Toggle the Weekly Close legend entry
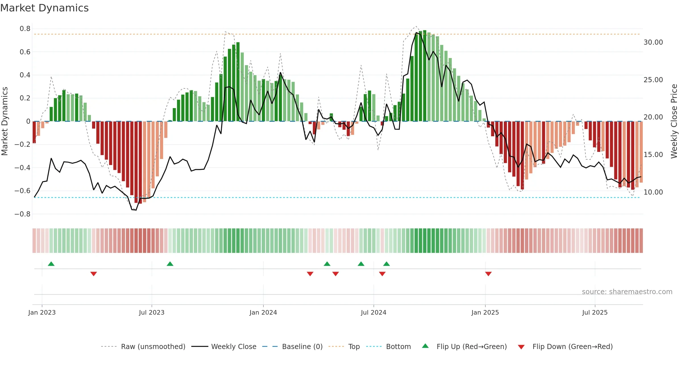 [x=224, y=346]
